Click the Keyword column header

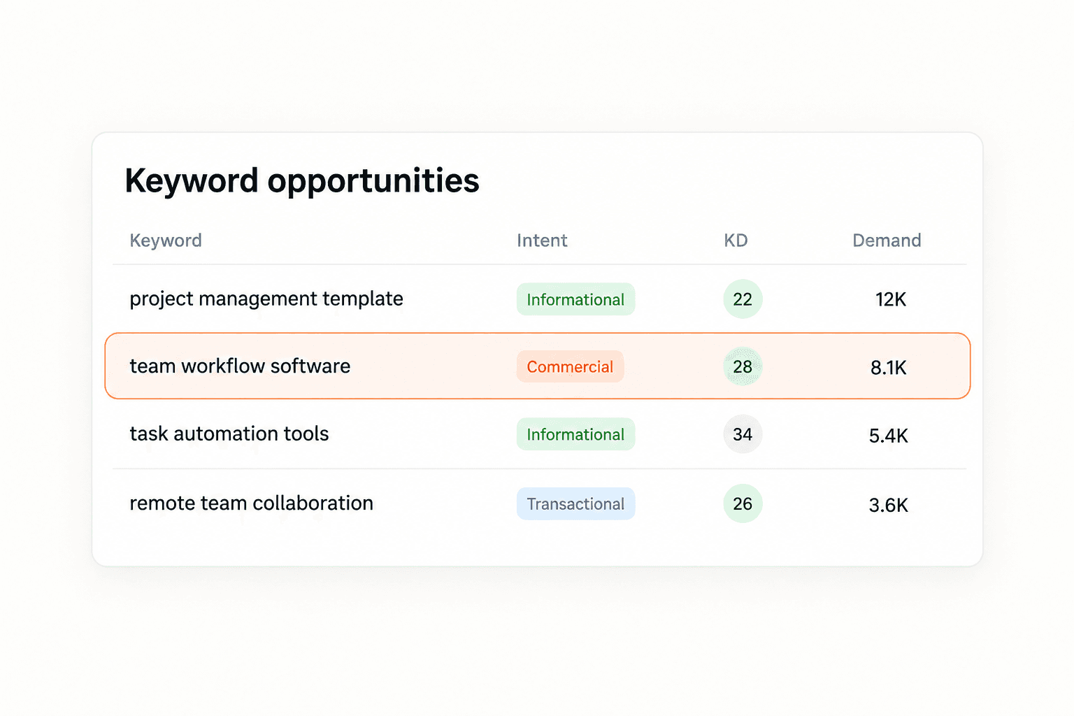tap(166, 241)
